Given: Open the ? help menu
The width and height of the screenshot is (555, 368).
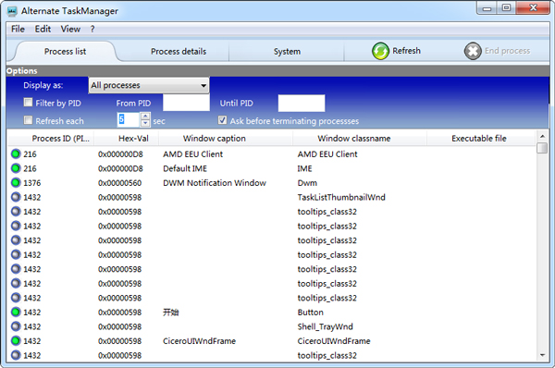Looking at the screenshot, I should point(92,29).
